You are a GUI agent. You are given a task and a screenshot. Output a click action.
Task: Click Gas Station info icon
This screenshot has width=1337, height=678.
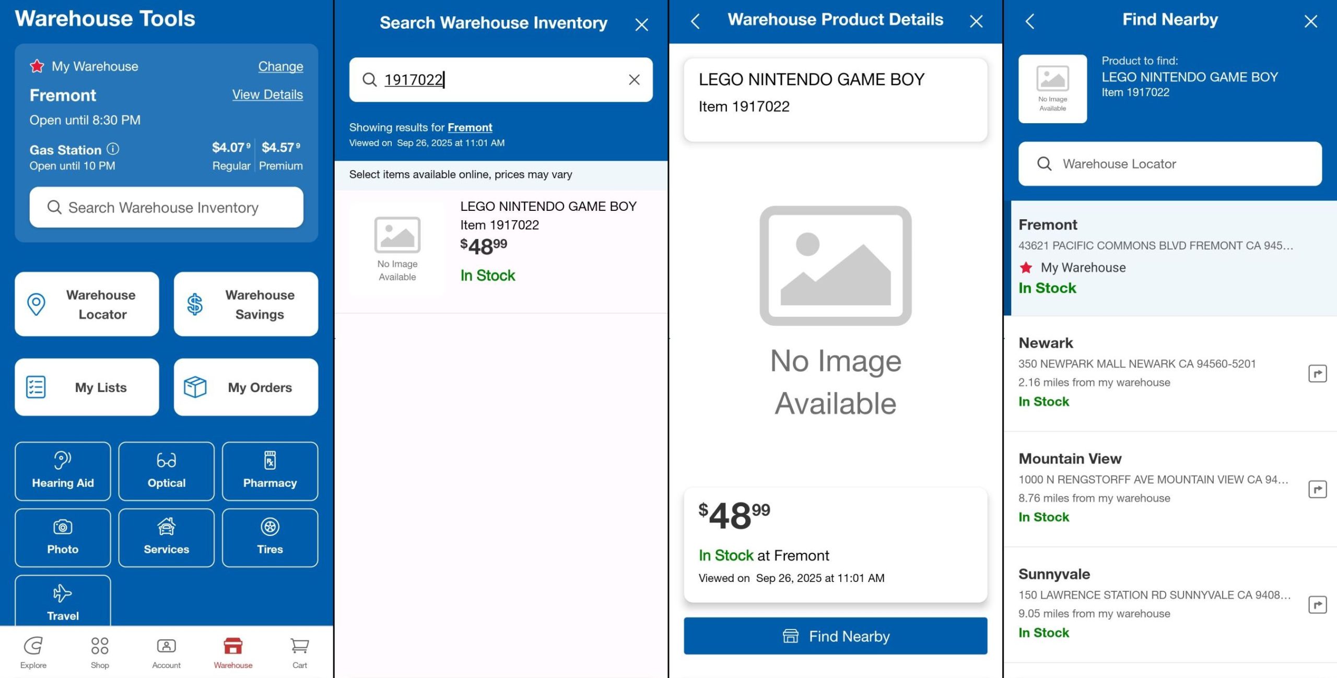tap(113, 149)
